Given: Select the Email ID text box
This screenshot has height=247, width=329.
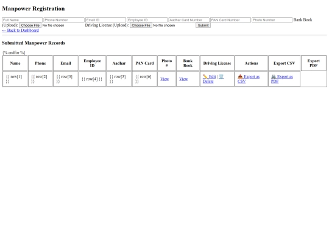Looking at the screenshot, I should coord(105,20).
